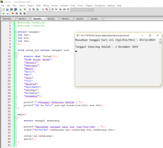Open the Help menu
The image size is (163, 148).
click(x=119, y=6)
